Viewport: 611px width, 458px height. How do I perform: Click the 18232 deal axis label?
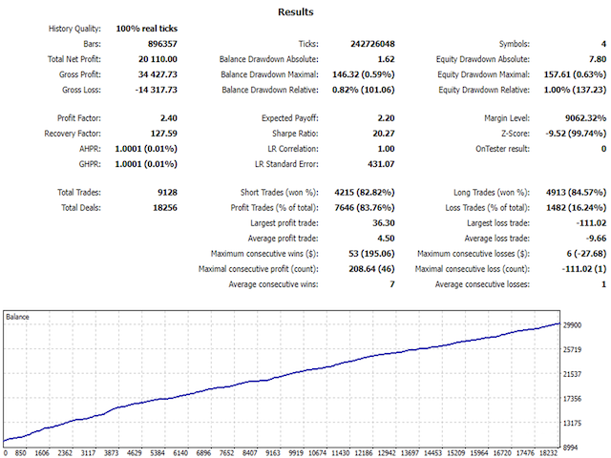tap(548, 453)
